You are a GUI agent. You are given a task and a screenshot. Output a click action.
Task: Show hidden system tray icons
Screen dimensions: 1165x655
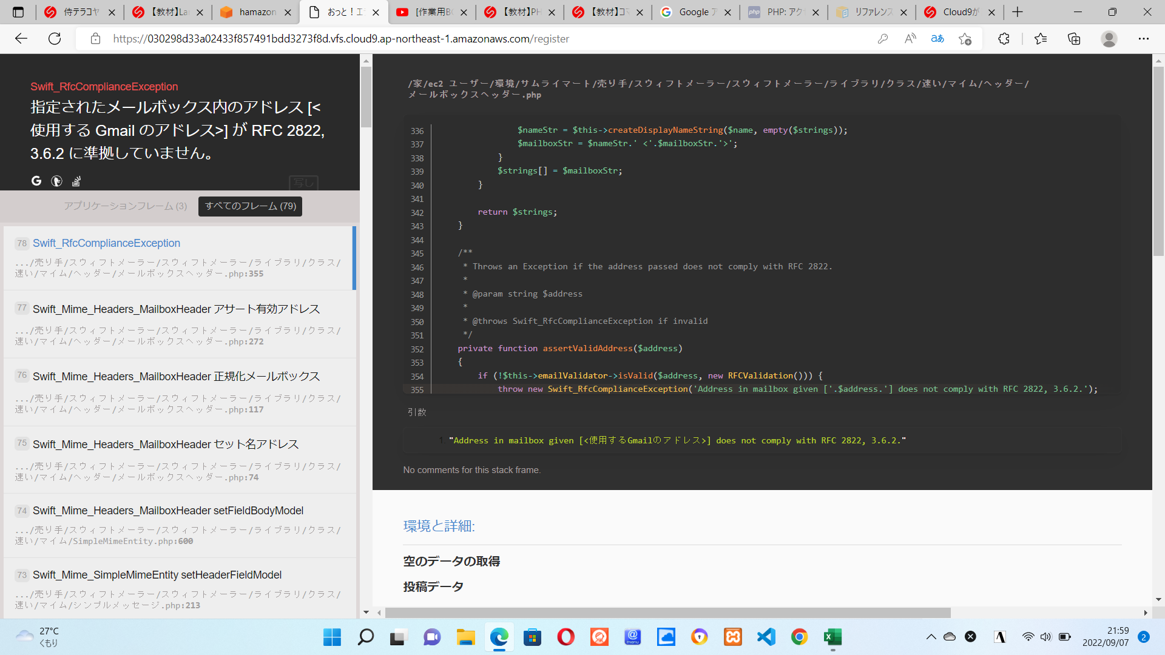(x=931, y=637)
